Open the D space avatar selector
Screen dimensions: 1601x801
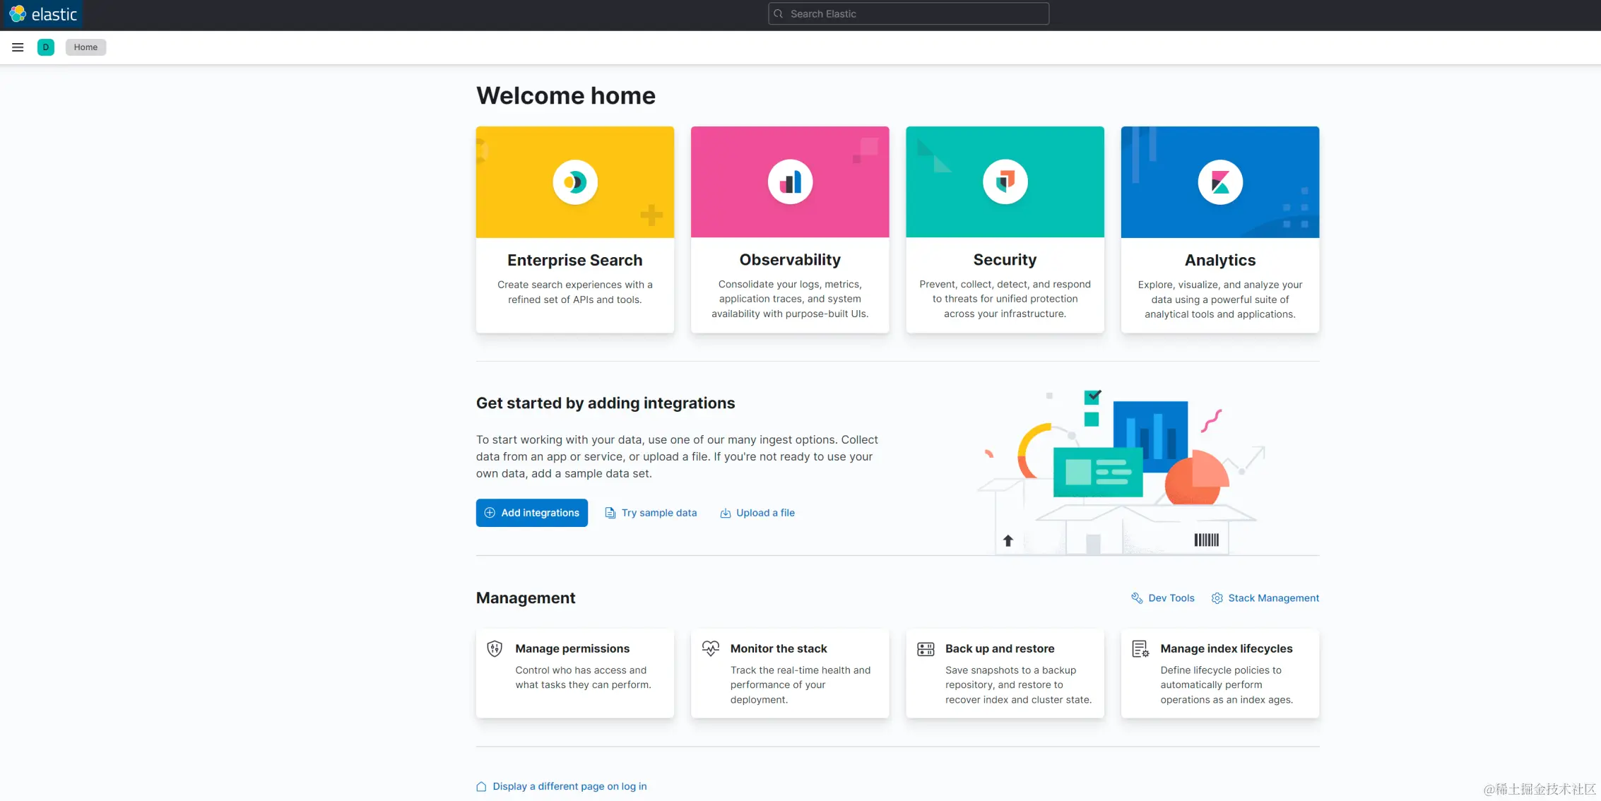[x=46, y=47]
